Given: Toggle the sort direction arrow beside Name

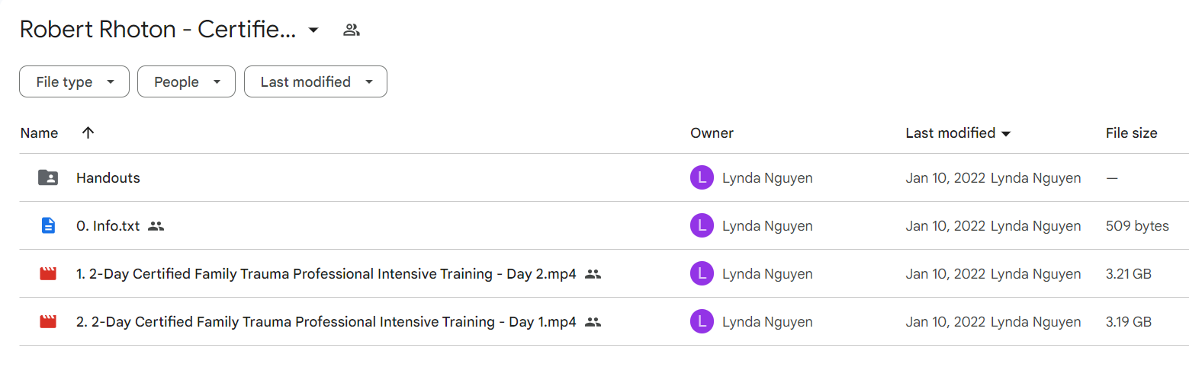Looking at the screenshot, I should pyautogui.click(x=88, y=133).
